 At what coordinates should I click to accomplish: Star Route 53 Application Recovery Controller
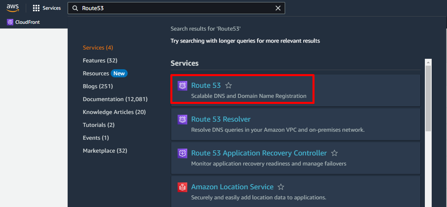click(x=334, y=153)
